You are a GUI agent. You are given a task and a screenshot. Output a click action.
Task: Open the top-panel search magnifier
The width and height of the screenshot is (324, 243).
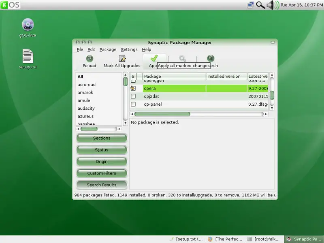pyautogui.click(x=260, y=5)
